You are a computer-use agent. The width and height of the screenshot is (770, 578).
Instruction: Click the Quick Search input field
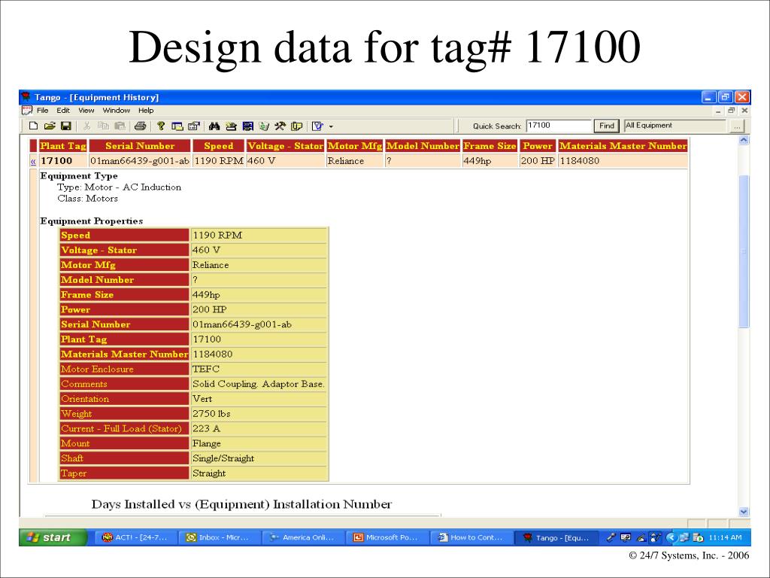(559, 126)
